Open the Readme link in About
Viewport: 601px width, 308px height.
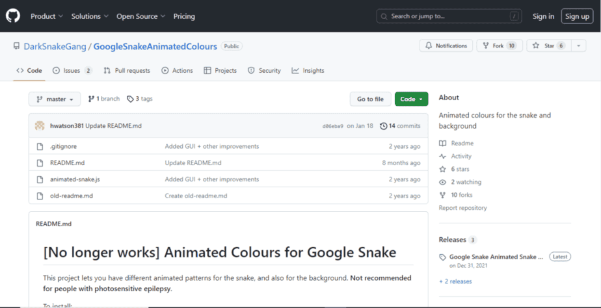coord(457,143)
